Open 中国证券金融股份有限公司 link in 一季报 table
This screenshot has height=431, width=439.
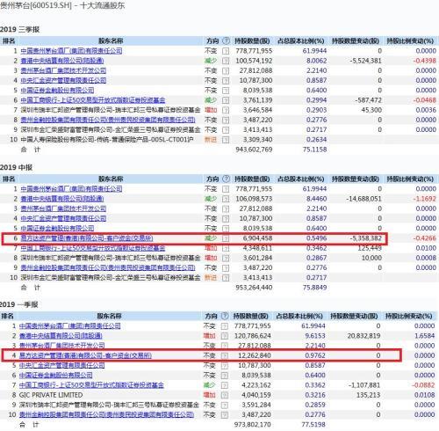coord(55,376)
